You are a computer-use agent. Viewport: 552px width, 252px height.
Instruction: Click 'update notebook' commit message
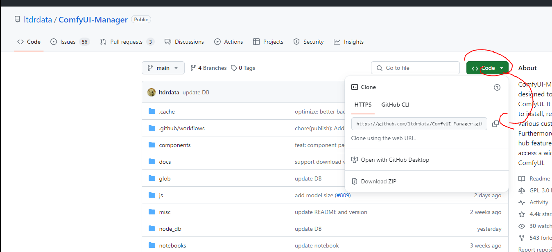[317, 245]
